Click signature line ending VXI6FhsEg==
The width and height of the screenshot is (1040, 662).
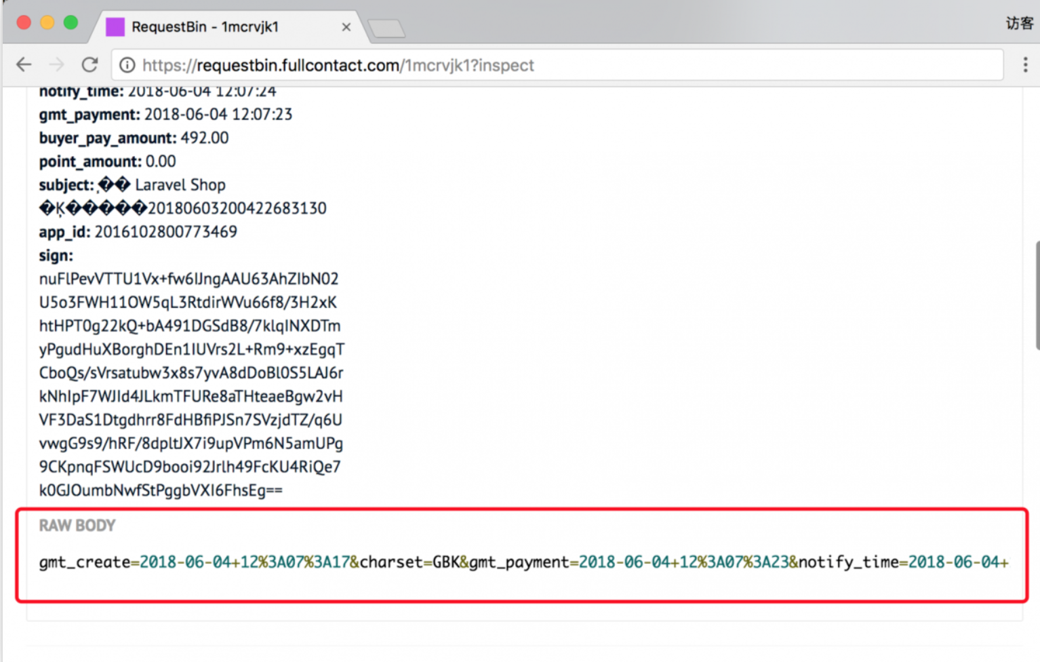(161, 490)
